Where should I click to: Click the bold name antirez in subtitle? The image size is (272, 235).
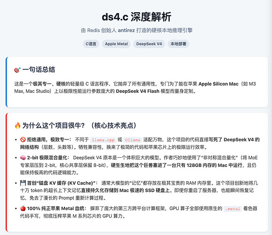tap(126, 30)
